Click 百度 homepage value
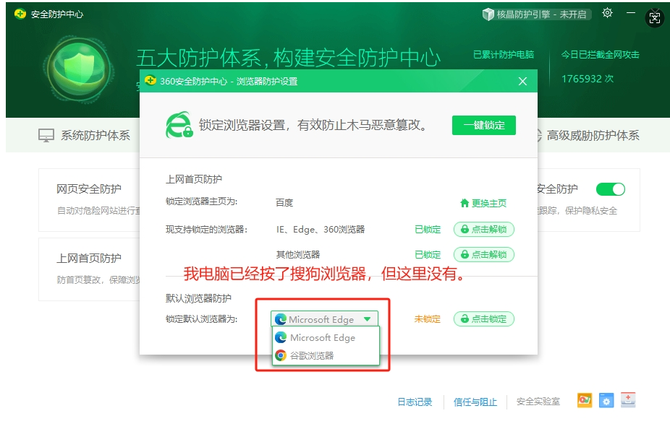This screenshot has width=670, height=429. 284,202
